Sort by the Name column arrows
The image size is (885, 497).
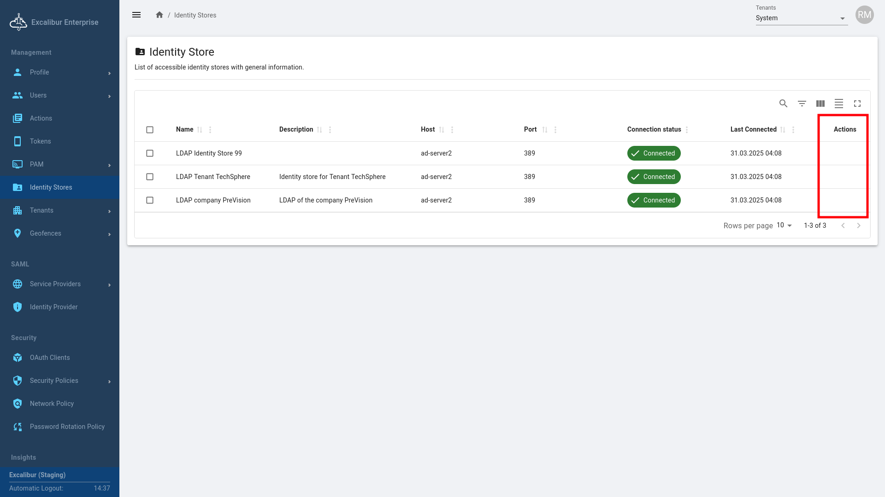[x=200, y=130]
